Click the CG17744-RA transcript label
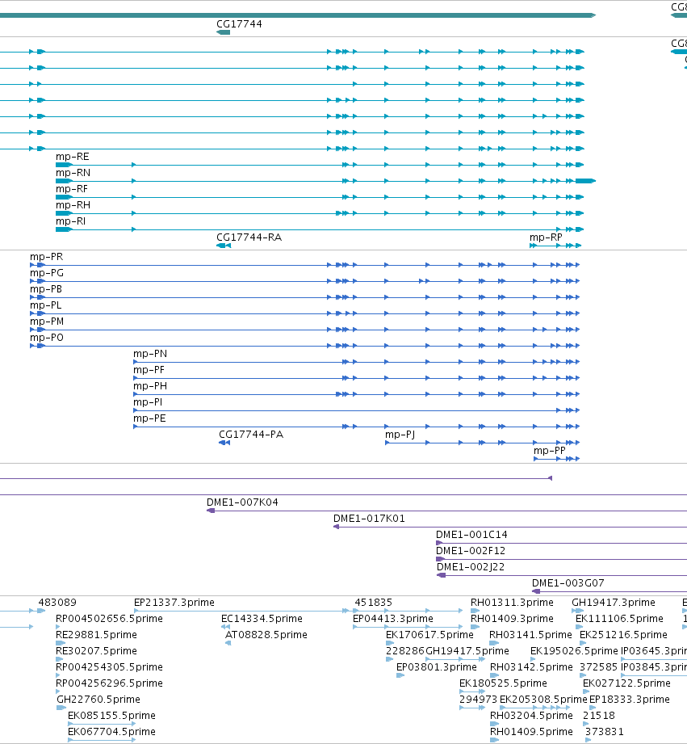The height and width of the screenshot is (744, 687). (x=249, y=237)
